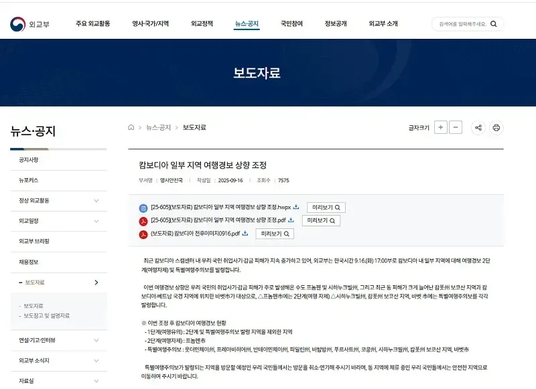This screenshot has height=389, width=536.
Task: Download the hwpx attachment via its download icon
Action: pos(296,207)
